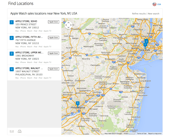169x137 pixels.
Task: Print results using the printer icon
Action: point(20,131)
